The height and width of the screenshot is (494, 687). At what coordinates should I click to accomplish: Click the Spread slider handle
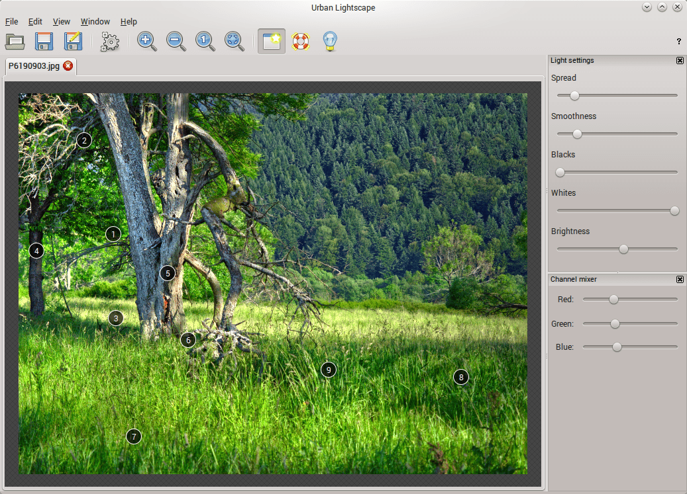(x=574, y=95)
